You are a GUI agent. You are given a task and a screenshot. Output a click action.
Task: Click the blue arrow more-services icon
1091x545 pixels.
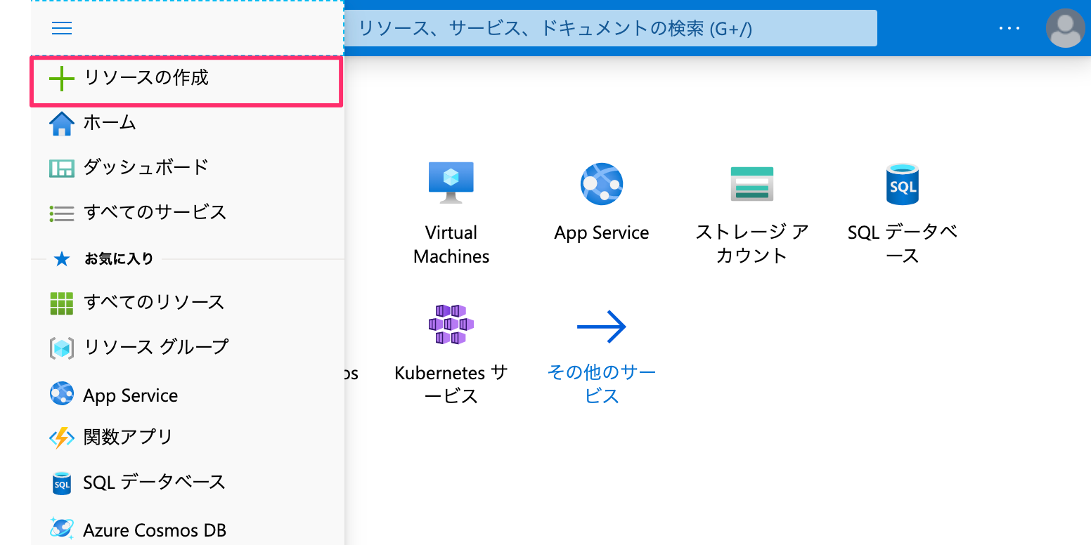click(x=602, y=327)
